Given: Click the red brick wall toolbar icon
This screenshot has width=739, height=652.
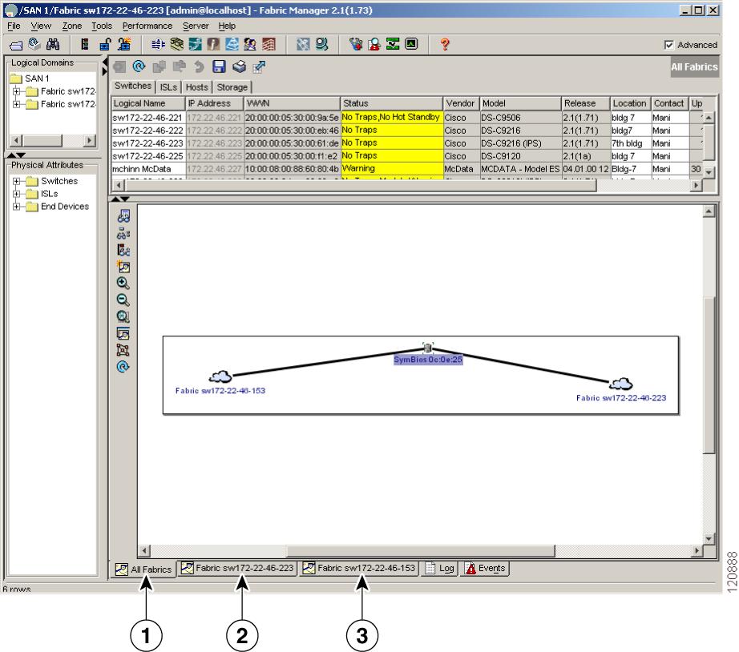Looking at the screenshot, I should (x=269, y=44).
